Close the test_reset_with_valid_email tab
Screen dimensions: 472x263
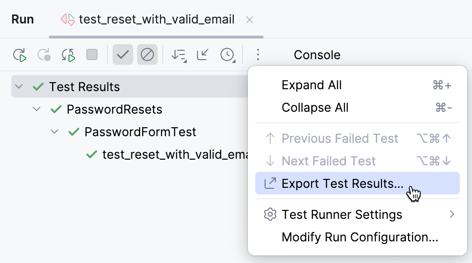[250, 20]
